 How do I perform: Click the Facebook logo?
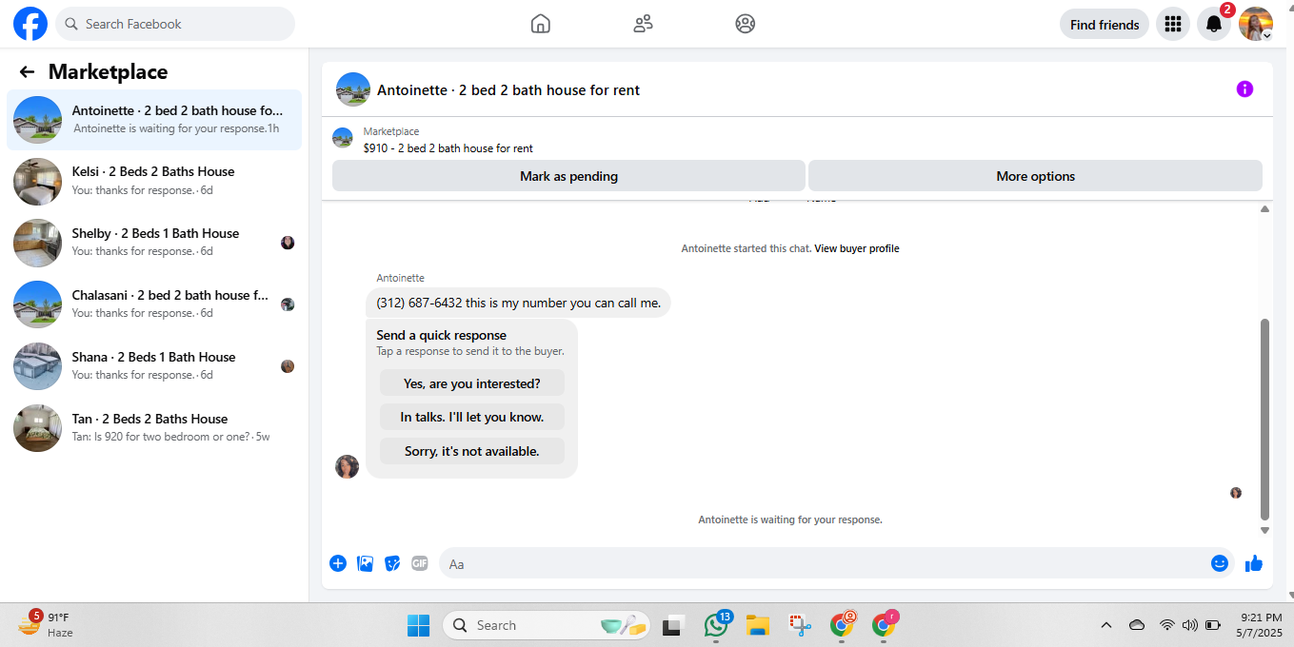click(x=30, y=24)
